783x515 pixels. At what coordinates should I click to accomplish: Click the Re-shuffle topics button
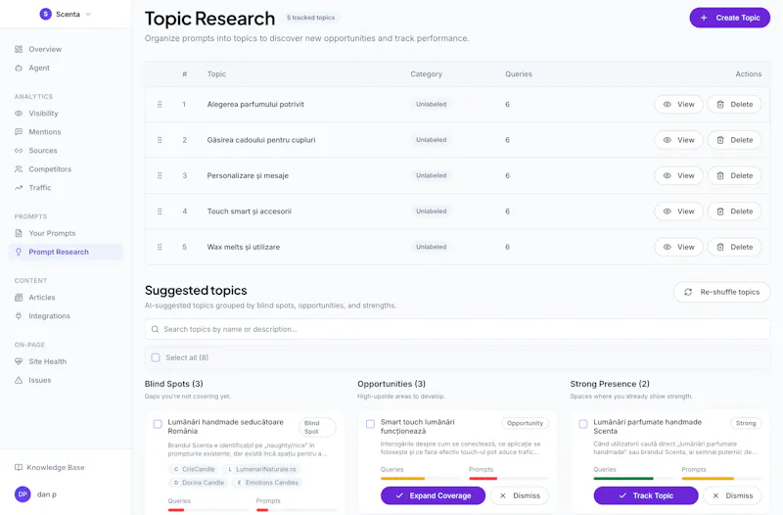click(721, 292)
